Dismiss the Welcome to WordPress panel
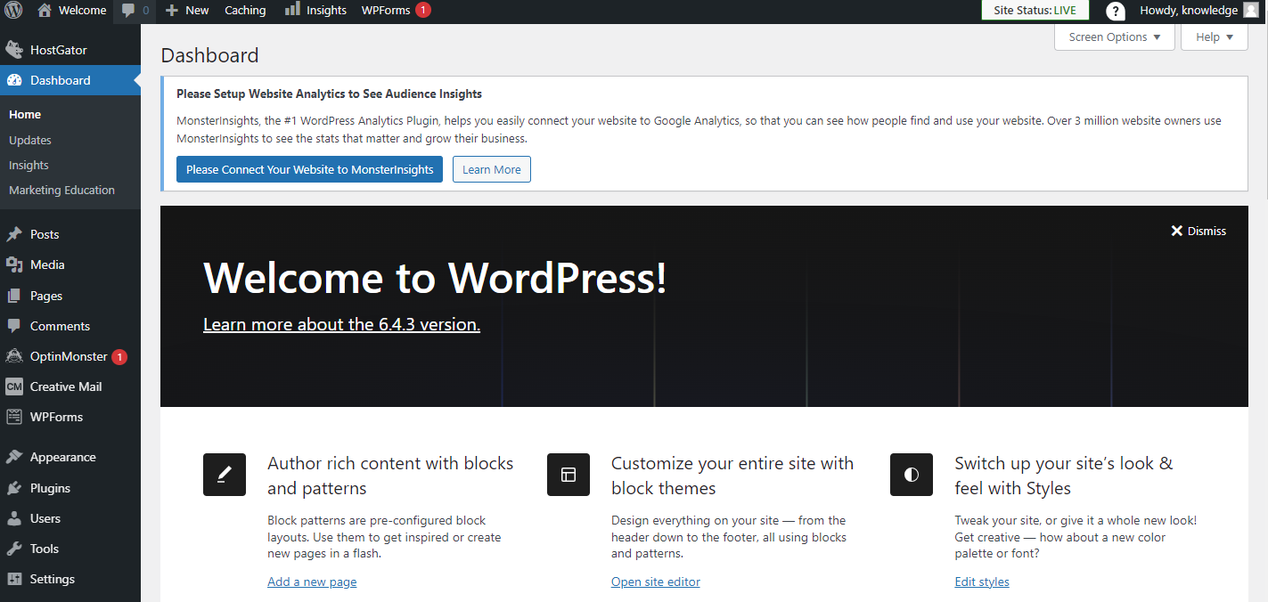This screenshot has height=602, width=1268. pyautogui.click(x=1198, y=230)
